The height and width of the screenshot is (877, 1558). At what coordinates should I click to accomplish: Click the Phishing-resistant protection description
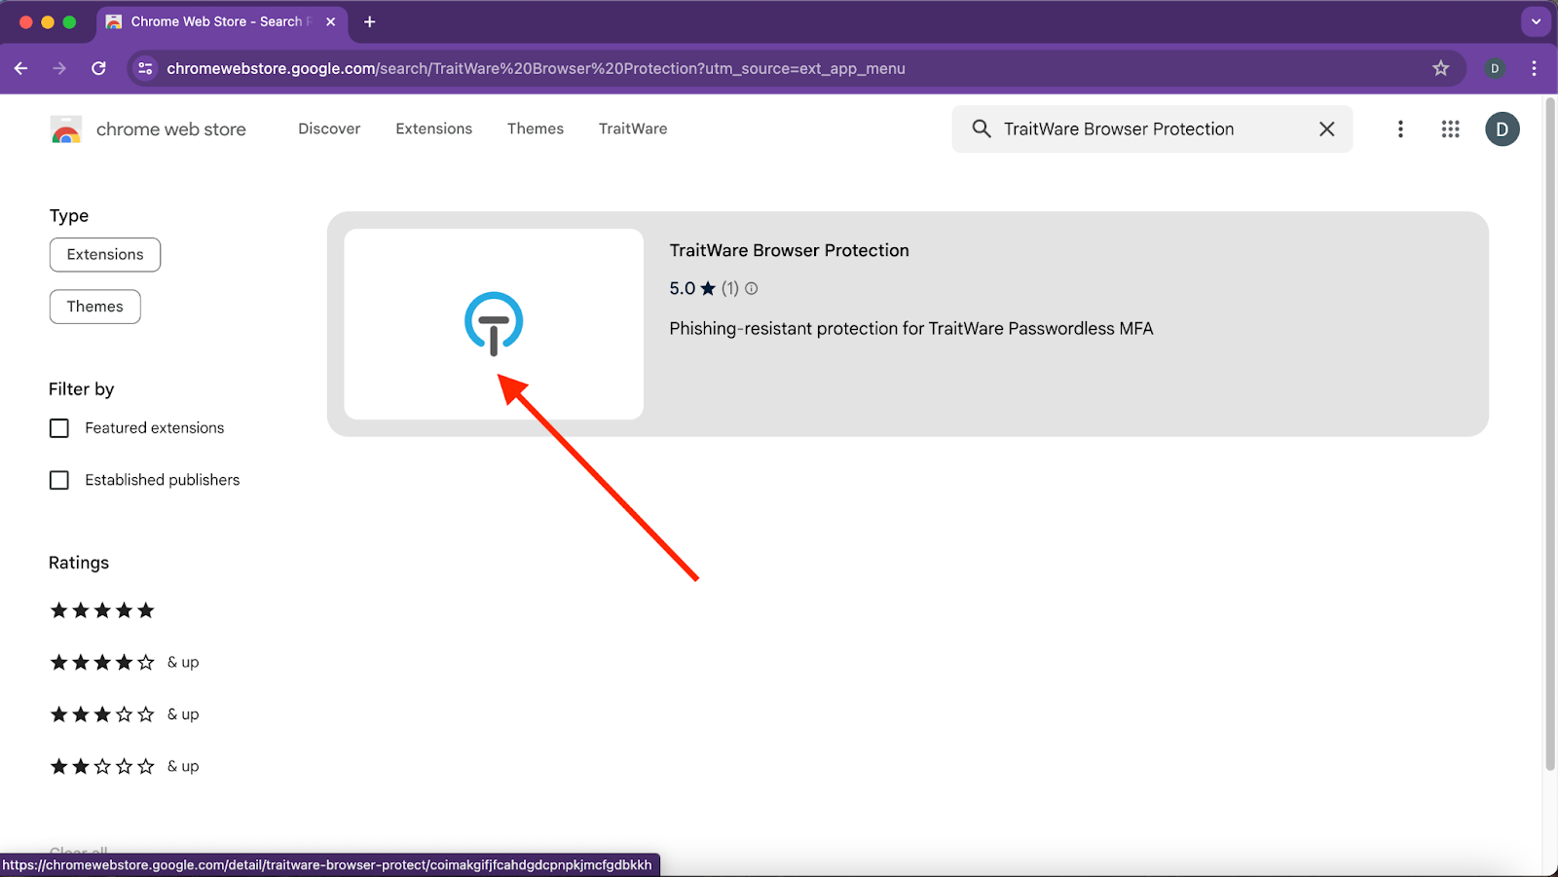pyautogui.click(x=910, y=329)
